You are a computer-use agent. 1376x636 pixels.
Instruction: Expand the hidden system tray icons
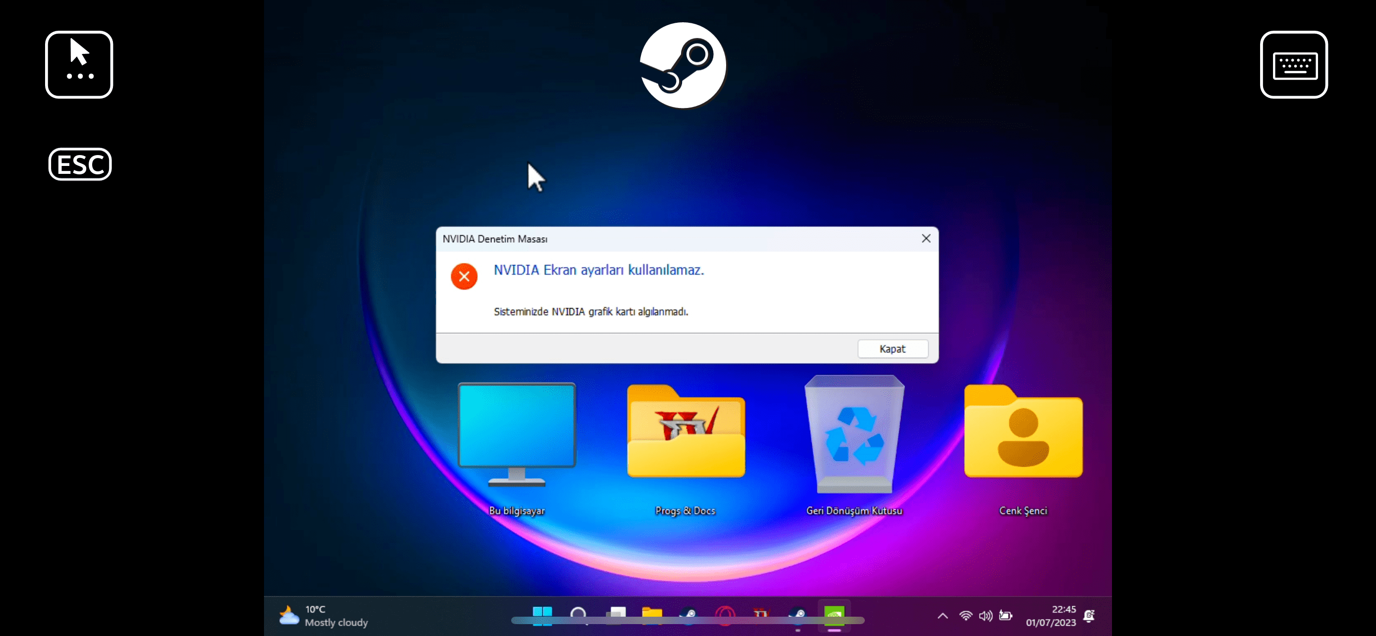pyautogui.click(x=943, y=616)
